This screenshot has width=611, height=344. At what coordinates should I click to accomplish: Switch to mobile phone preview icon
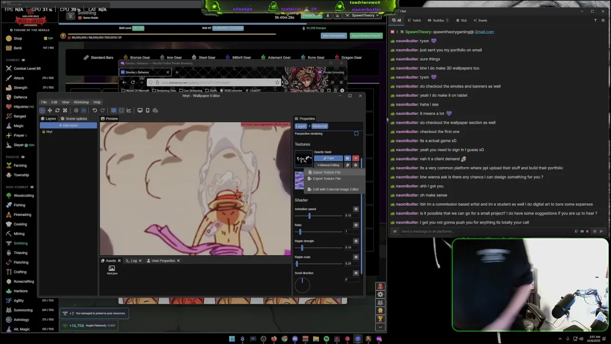(147, 110)
